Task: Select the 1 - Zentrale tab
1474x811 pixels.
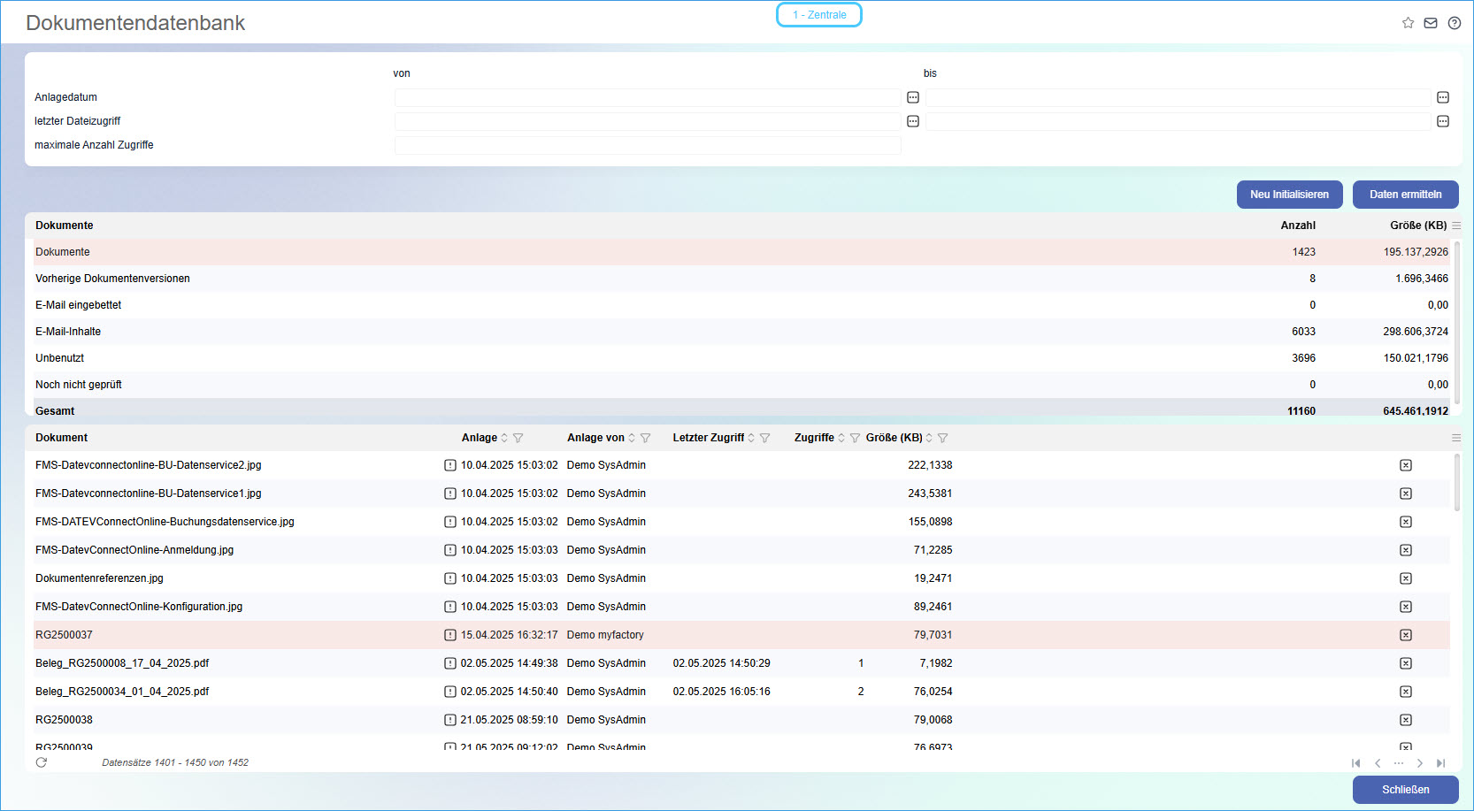Action: click(x=819, y=15)
